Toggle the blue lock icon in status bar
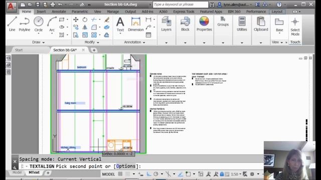The image size is (321, 180). (x=222, y=174)
